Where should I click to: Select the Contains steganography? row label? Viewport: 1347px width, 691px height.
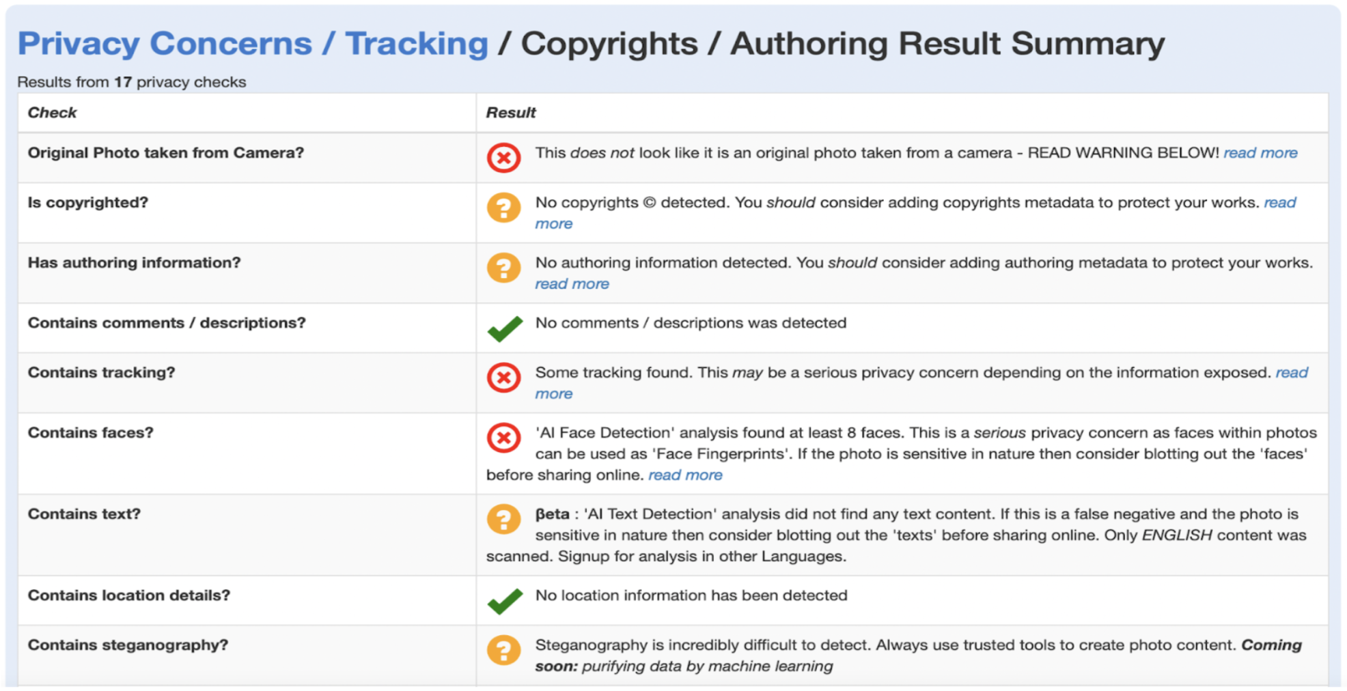coord(128,645)
